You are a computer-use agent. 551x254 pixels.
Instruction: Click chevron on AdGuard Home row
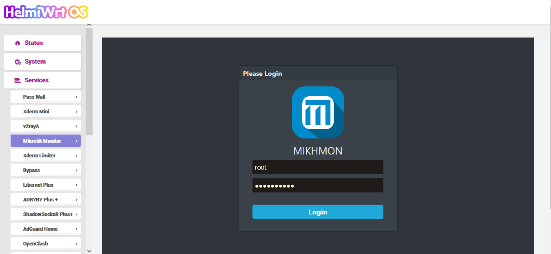76,229
